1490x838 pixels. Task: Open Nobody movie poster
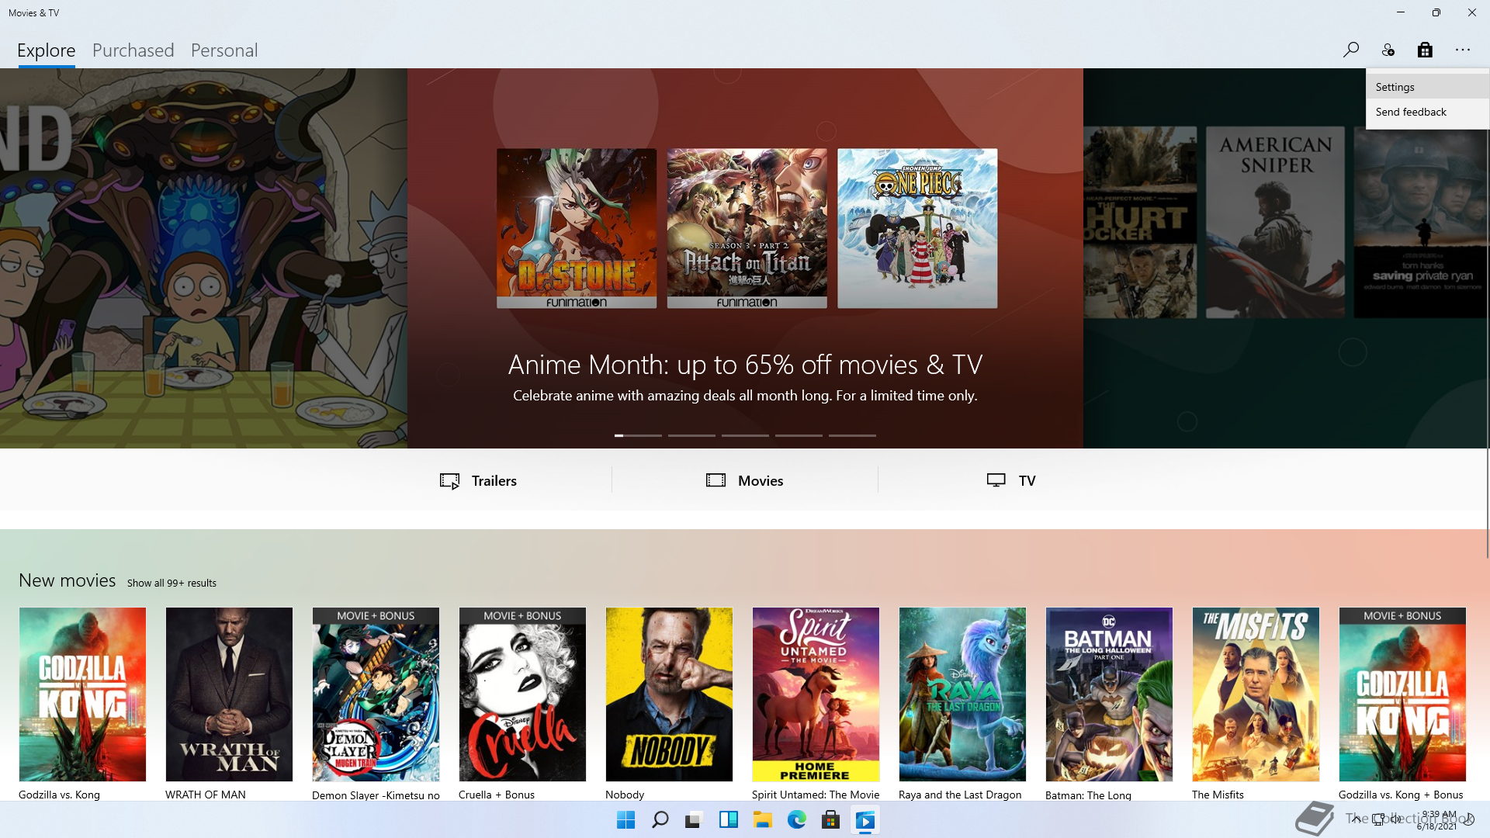[x=669, y=694]
